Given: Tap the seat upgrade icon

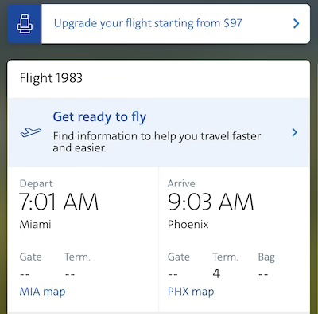Looking at the screenshot, I should [25, 24].
